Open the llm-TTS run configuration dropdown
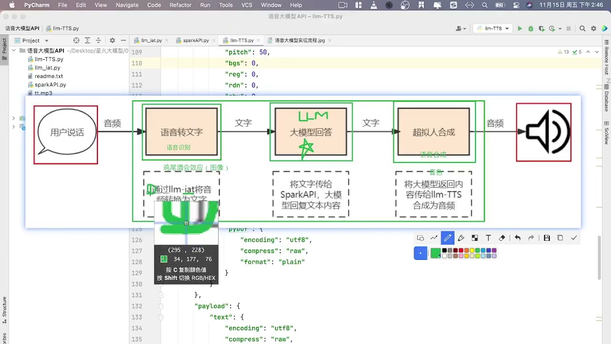Image resolution: width=611 pixels, height=344 pixels. [x=493, y=29]
